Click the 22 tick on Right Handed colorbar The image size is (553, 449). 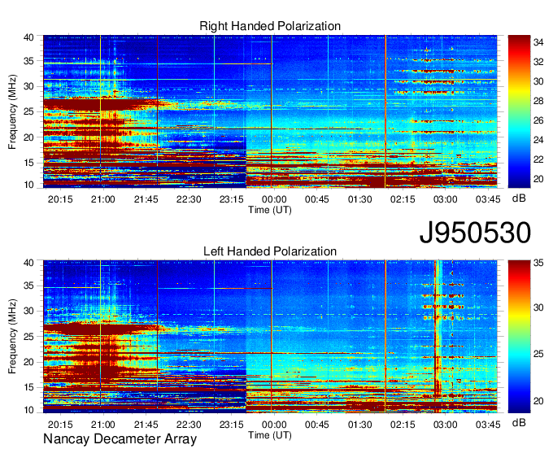[x=538, y=159]
